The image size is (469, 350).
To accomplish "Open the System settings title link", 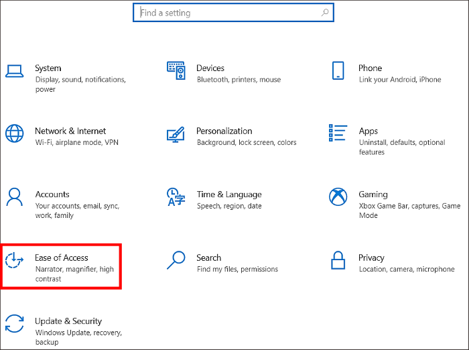I will tap(48, 68).
